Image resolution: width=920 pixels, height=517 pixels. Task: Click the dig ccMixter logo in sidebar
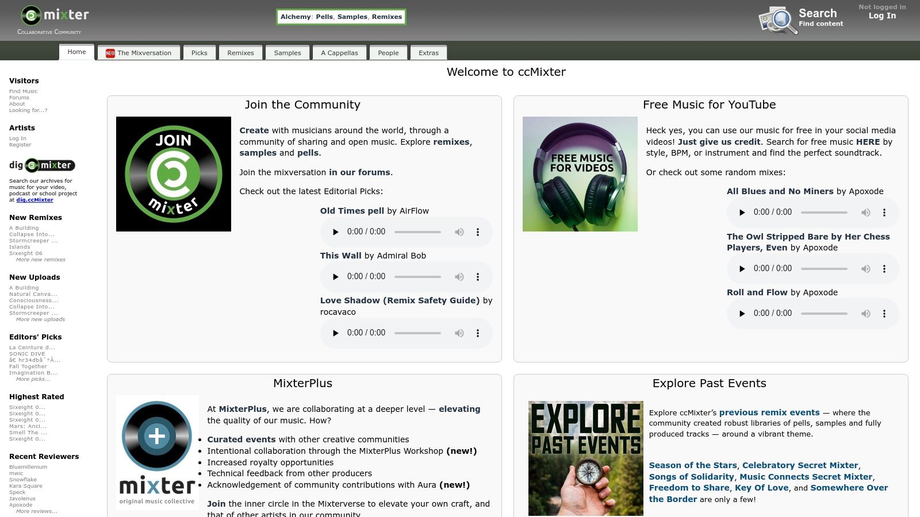click(x=42, y=165)
